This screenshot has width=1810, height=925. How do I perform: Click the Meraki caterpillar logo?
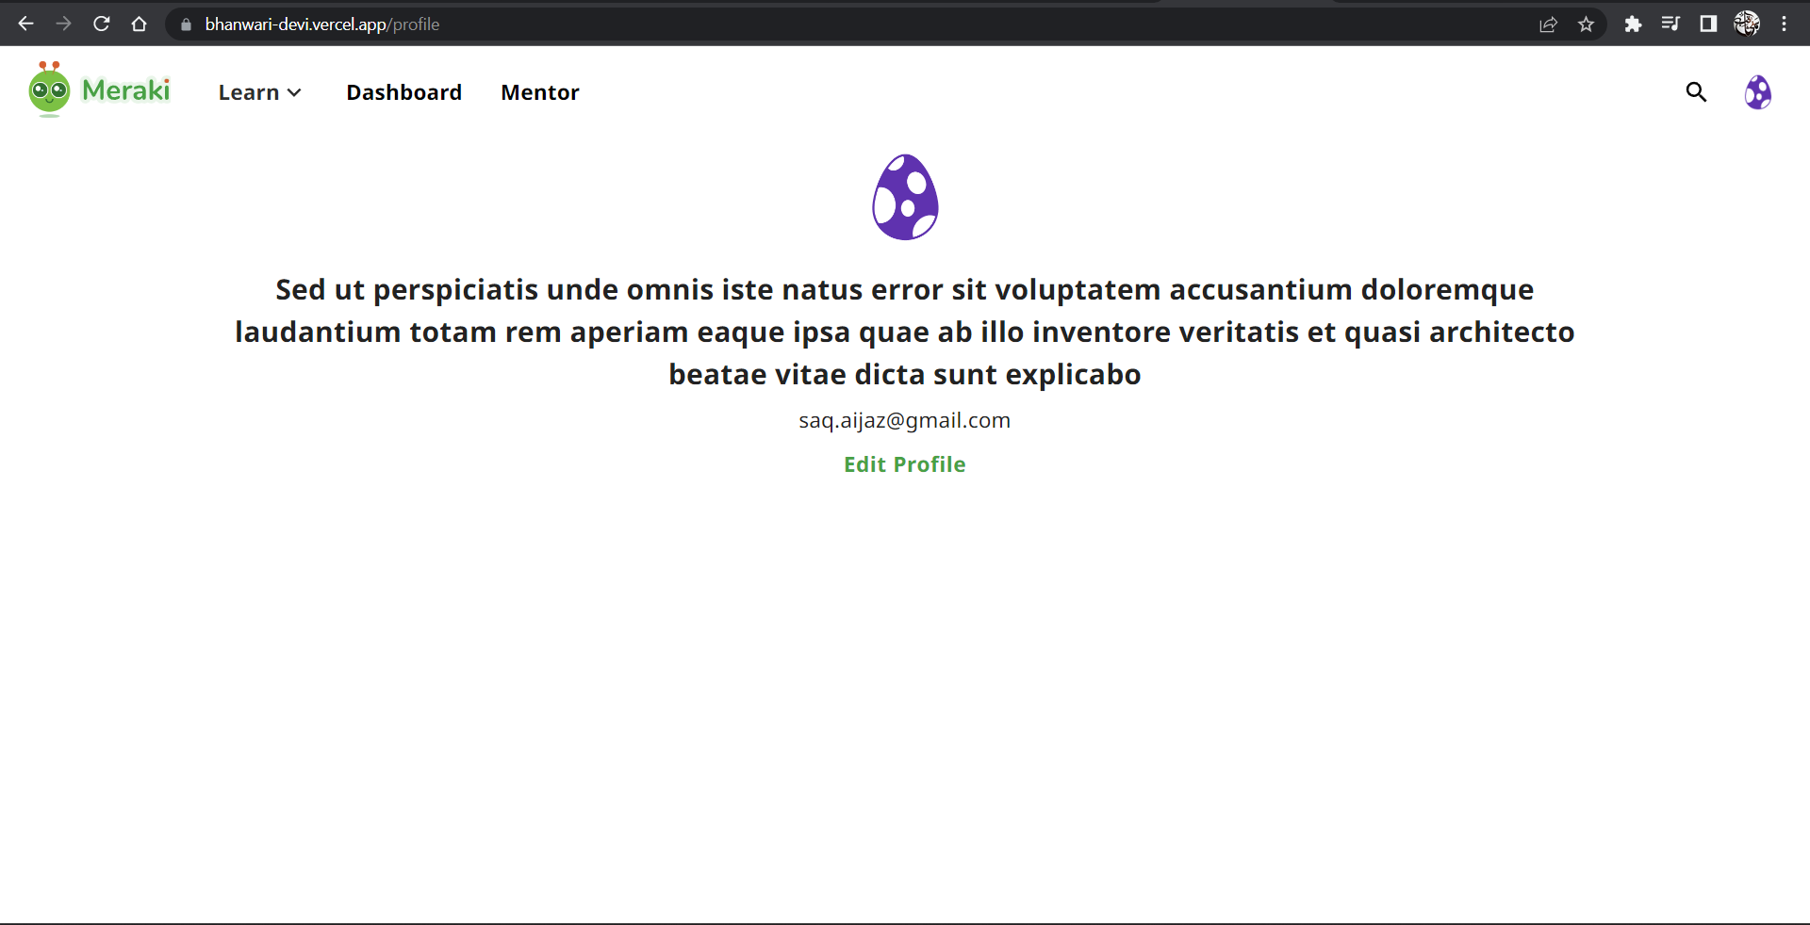pos(49,89)
